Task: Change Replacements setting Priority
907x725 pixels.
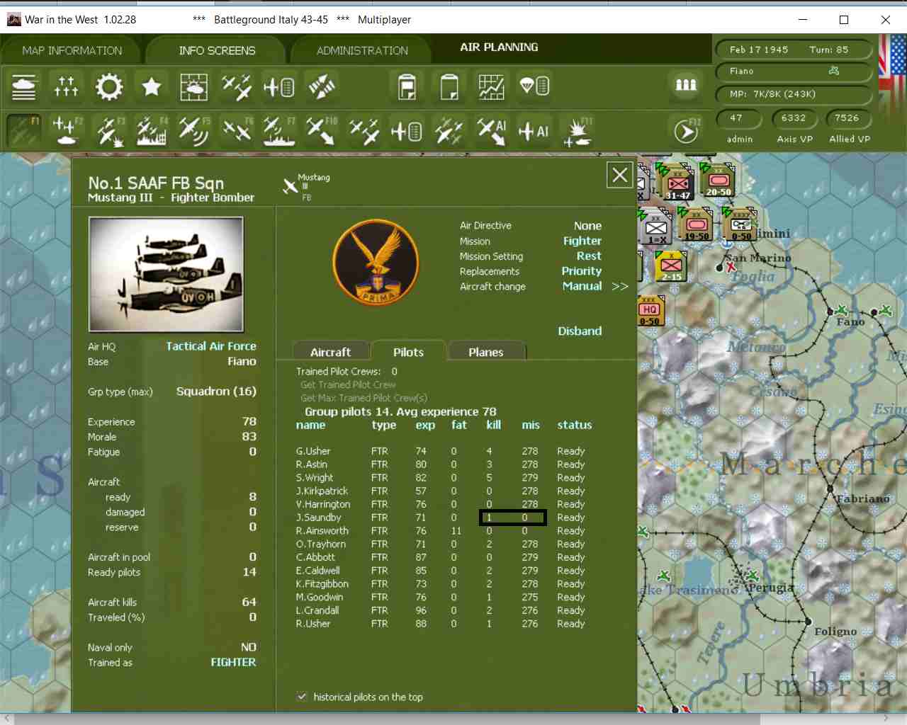Action: pyautogui.click(x=582, y=271)
